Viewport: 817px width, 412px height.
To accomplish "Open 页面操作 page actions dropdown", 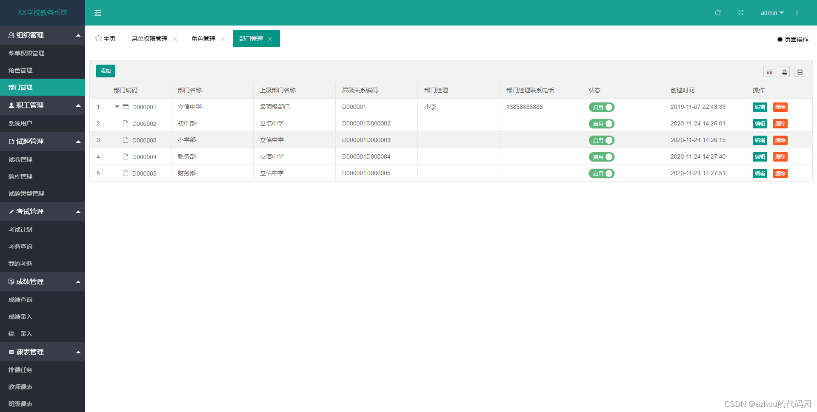I will pyautogui.click(x=793, y=39).
